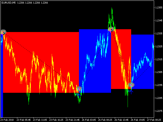Click the 1.2355 price axis label
The width and height of the screenshot is (163, 122).
coord(159,8)
